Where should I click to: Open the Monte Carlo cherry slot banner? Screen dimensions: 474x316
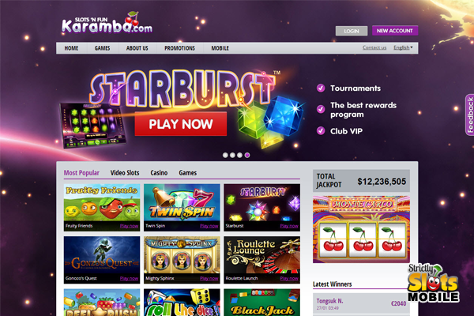(x=361, y=229)
